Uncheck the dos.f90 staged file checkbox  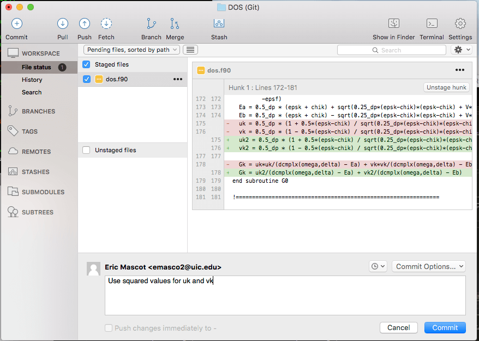[x=87, y=79]
